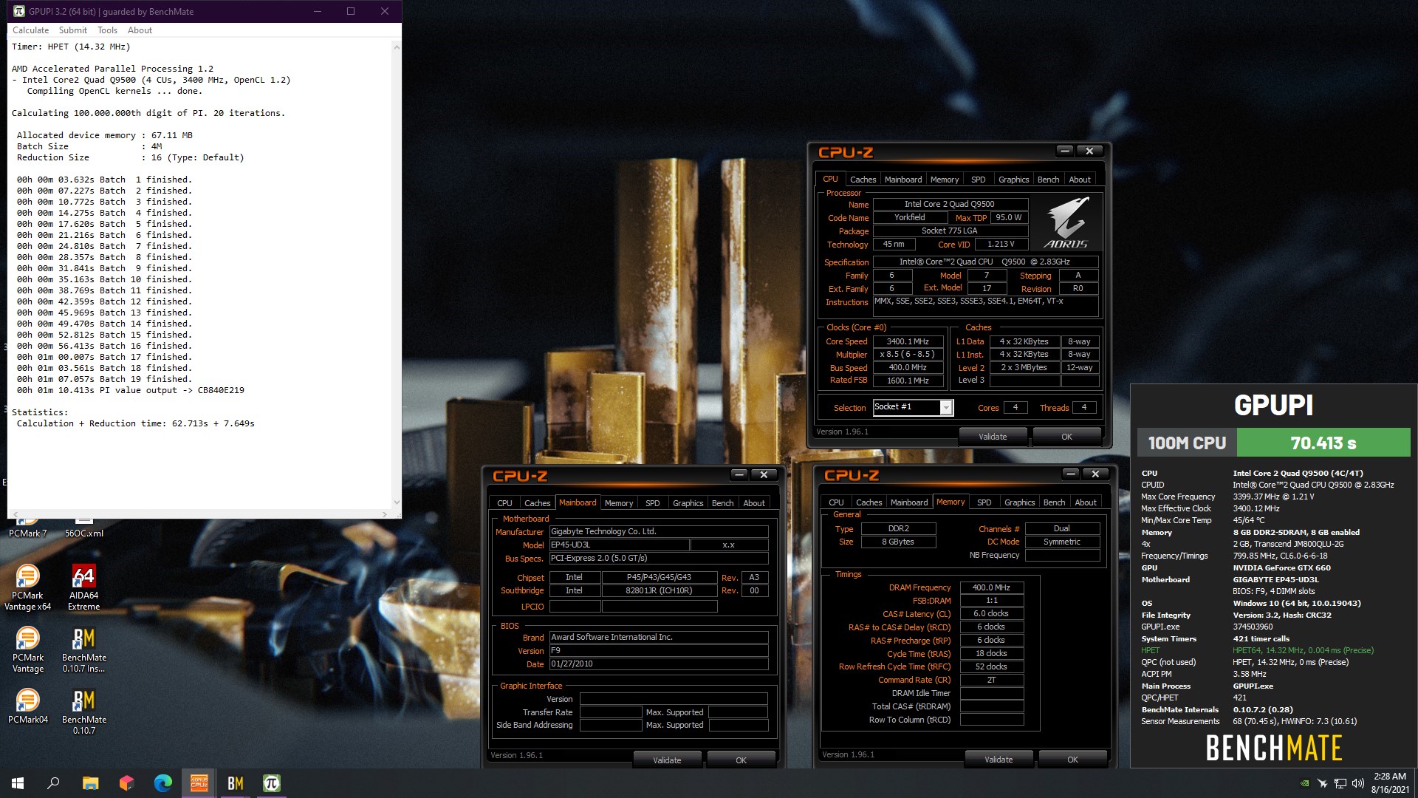
Task: Click OK in the Mainboard CPU-Z window
Action: (741, 760)
